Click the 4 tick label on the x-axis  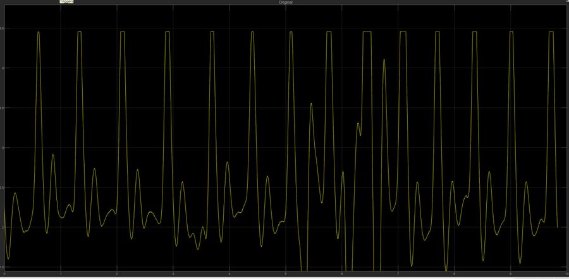[229, 275]
